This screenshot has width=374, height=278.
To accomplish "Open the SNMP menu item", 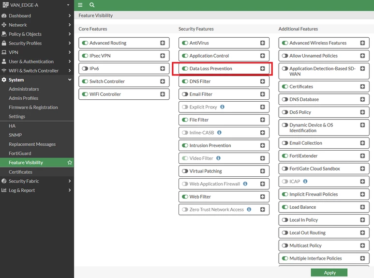I will [15, 135].
